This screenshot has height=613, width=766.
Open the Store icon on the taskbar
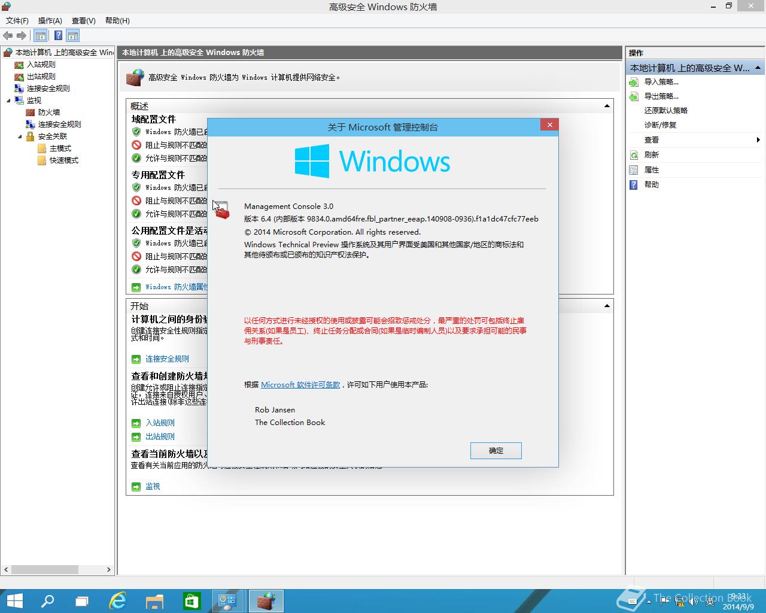point(191,600)
